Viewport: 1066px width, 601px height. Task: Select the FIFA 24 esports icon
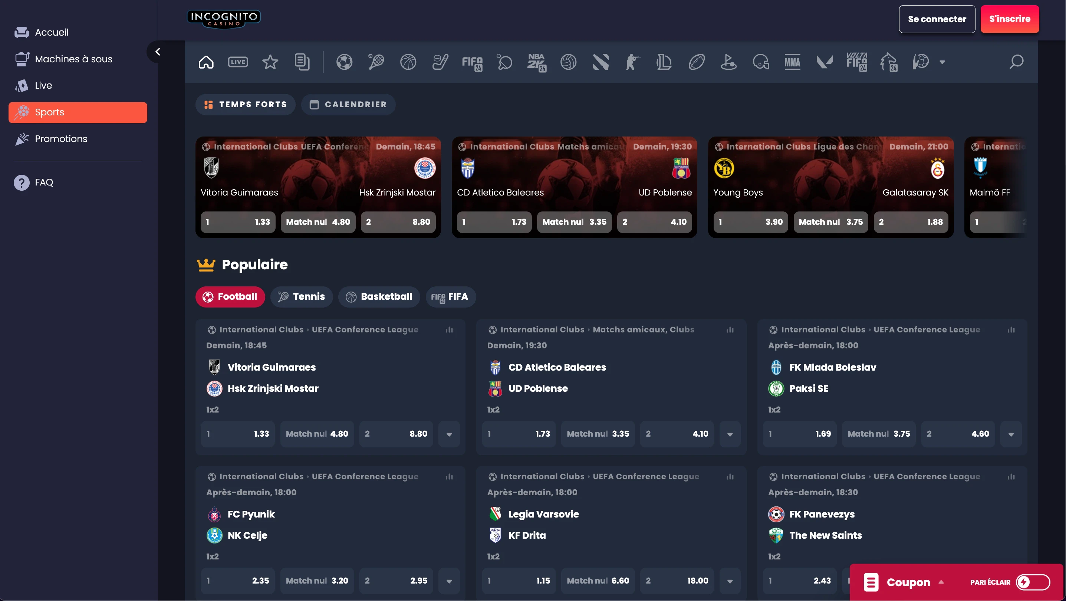tap(472, 63)
